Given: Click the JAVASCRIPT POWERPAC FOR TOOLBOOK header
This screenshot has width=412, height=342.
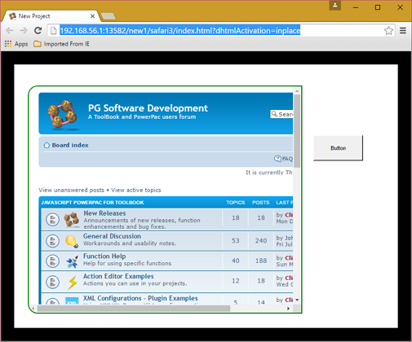Looking at the screenshot, I should tap(92, 203).
